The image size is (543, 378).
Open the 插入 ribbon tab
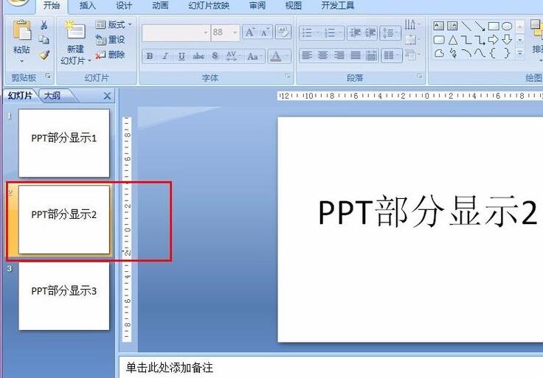(87, 6)
